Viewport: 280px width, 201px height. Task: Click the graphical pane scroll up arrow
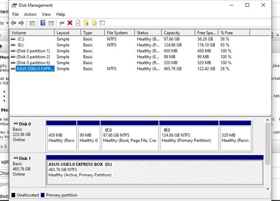tap(268, 120)
